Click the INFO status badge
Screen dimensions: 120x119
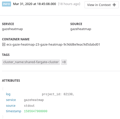pos(6,4)
